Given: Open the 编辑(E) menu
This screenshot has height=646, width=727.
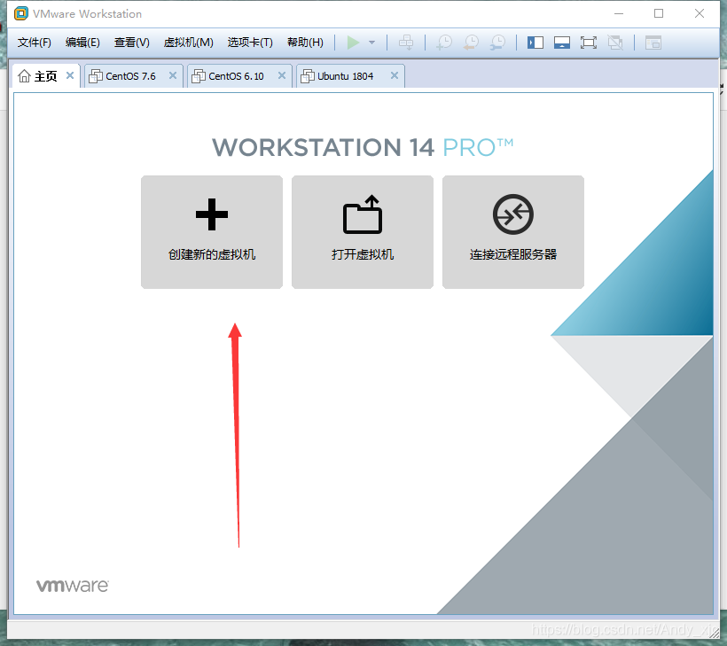Looking at the screenshot, I should tap(82, 43).
